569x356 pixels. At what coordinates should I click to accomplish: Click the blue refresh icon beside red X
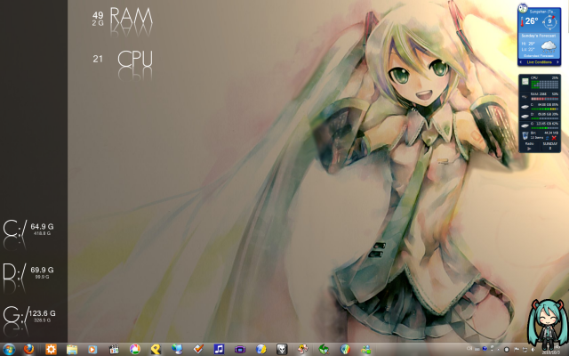547,138
